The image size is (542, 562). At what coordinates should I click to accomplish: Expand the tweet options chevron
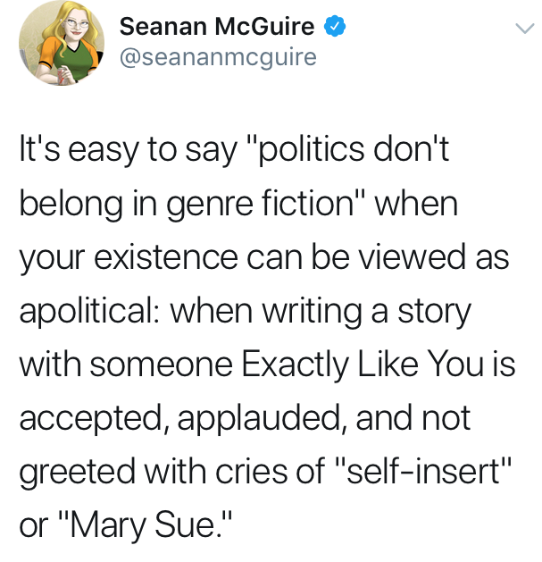[x=521, y=29]
